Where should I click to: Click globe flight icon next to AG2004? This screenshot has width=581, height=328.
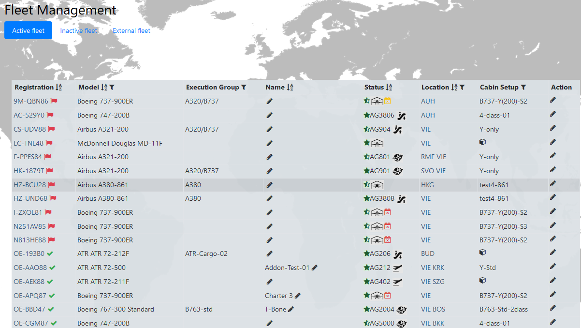[402, 310]
